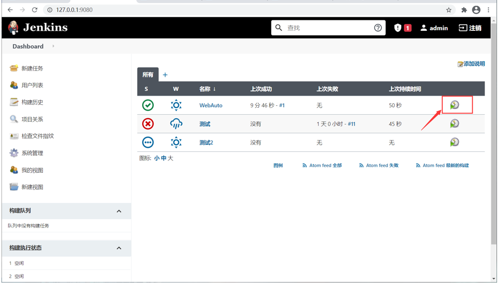Viewport: 498px width, 286px height.
Task: Click the red notification badge showing 1
Action: 408,28
